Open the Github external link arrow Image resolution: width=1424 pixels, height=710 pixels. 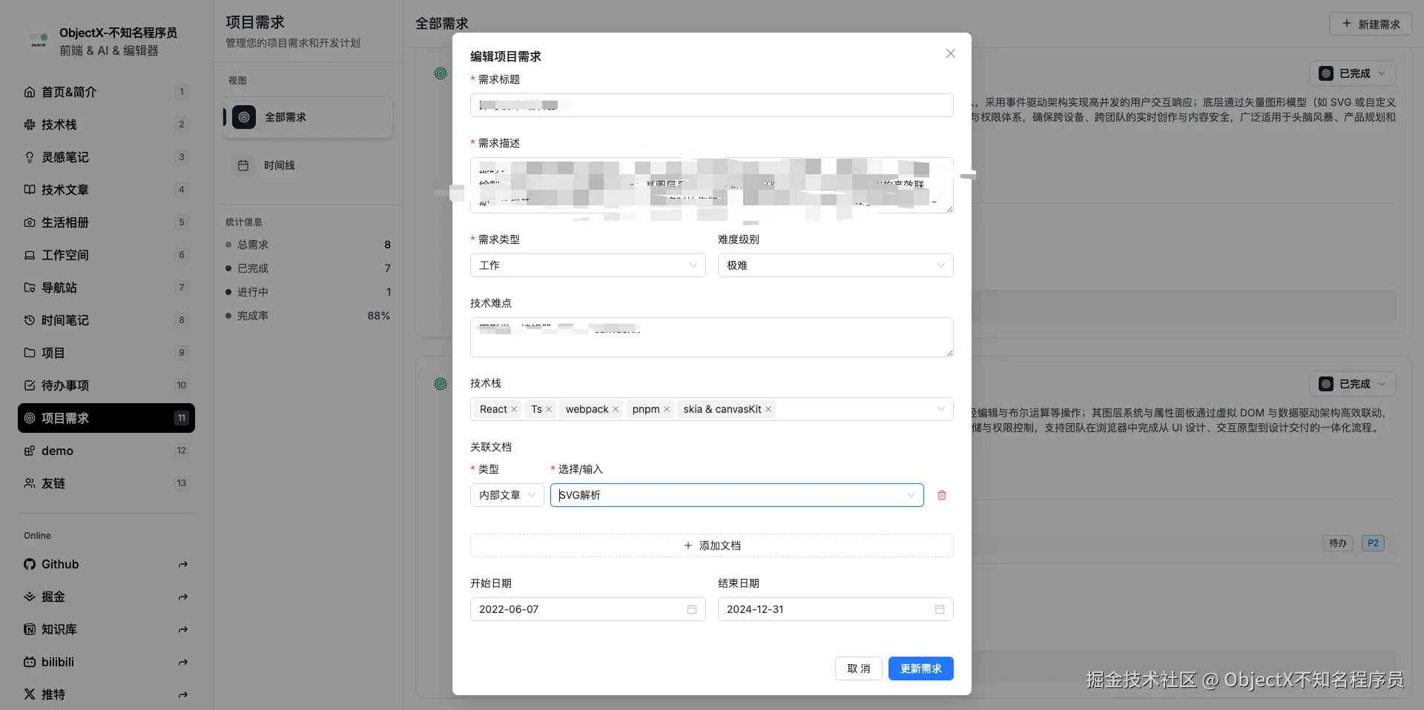click(x=183, y=565)
